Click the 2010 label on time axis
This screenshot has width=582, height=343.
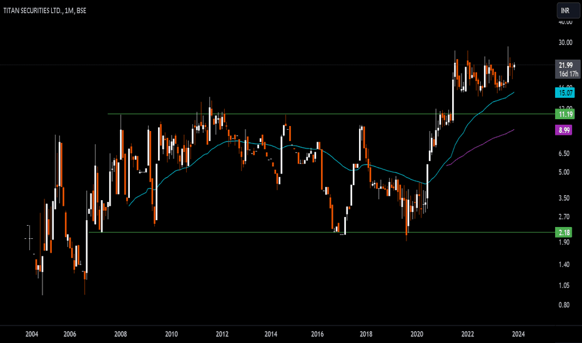[171, 334]
